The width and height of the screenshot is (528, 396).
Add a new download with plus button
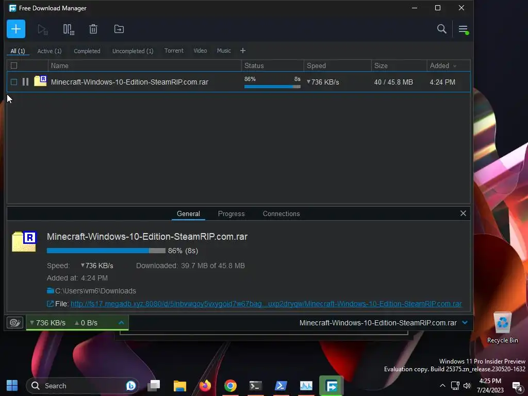(16, 29)
